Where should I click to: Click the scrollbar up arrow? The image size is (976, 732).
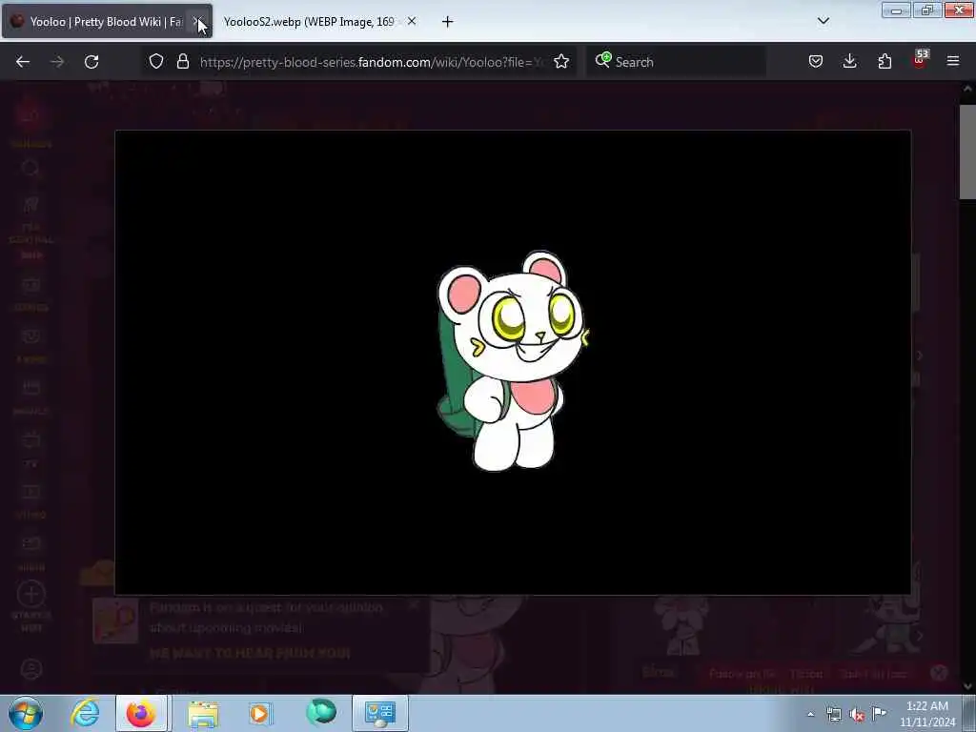click(966, 89)
